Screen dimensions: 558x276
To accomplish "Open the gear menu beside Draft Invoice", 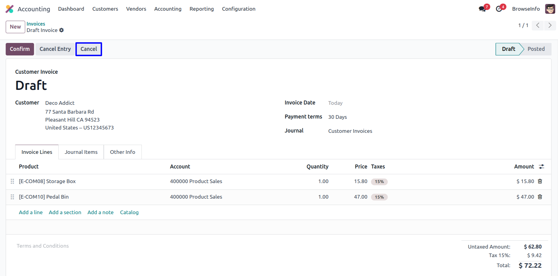I will [61, 30].
